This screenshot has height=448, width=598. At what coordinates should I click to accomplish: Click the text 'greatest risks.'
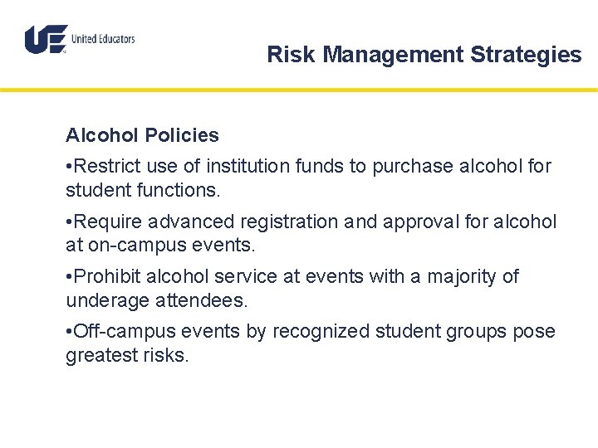click(x=127, y=355)
